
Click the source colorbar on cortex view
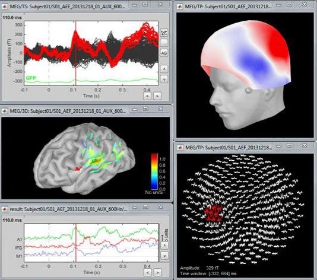(x=154, y=171)
